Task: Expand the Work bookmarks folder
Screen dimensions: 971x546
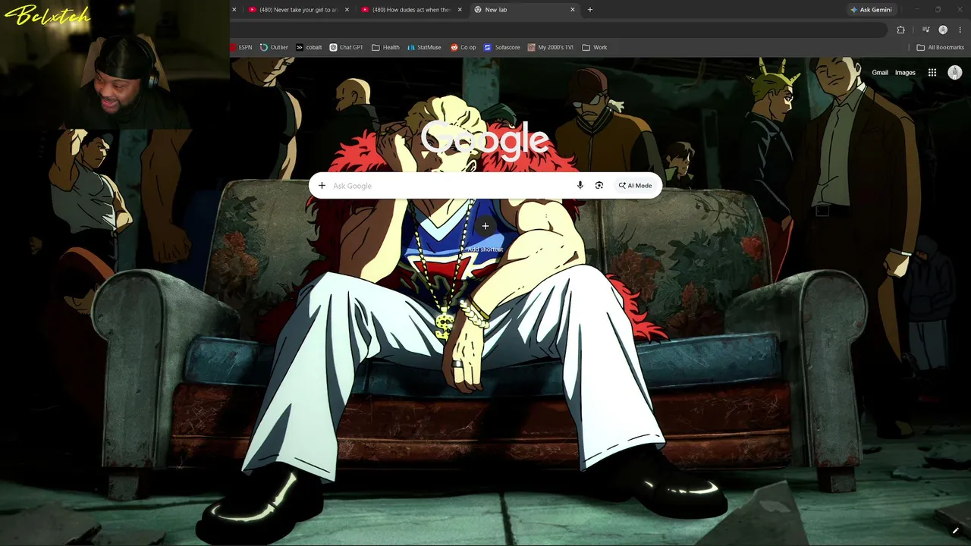Action: [x=595, y=47]
